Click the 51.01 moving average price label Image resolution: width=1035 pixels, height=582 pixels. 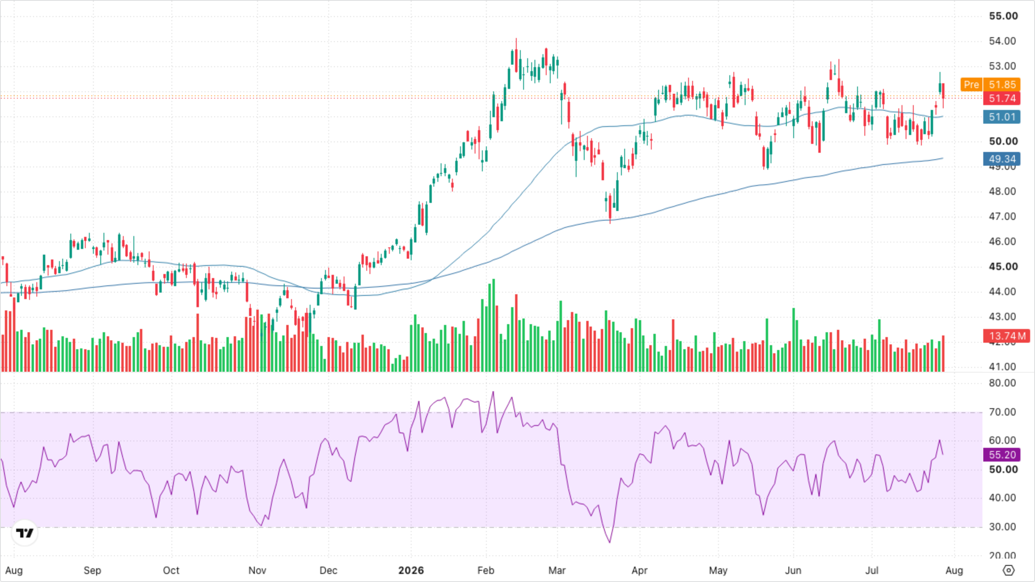(x=1002, y=117)
